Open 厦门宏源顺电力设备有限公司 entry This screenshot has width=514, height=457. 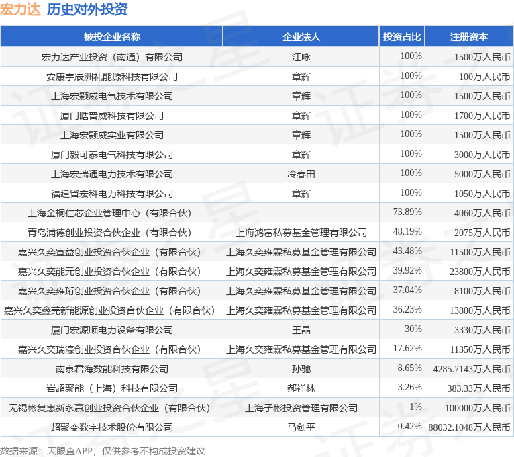(x=112, y=330)
